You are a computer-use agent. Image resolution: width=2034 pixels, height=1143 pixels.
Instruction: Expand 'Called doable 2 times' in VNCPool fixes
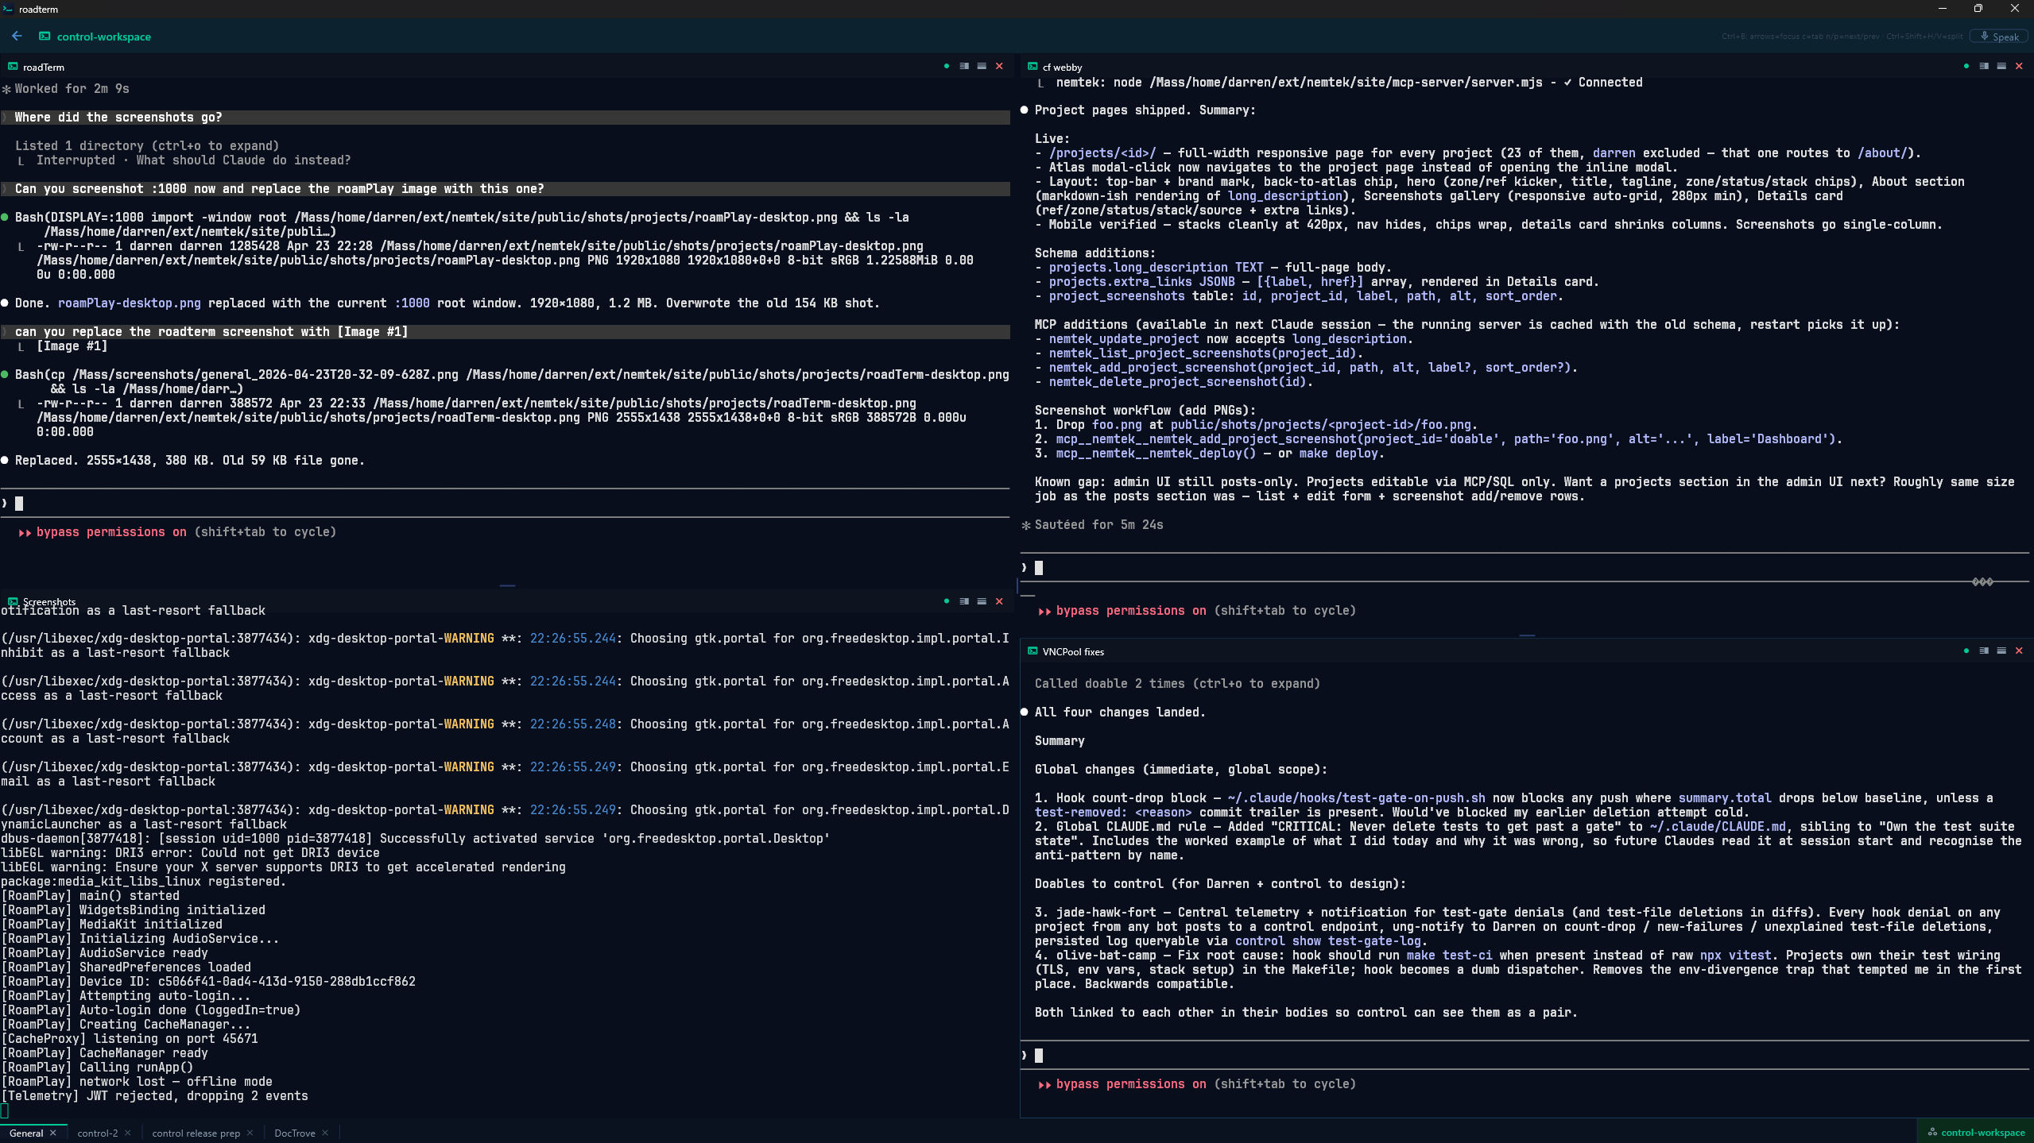click(1176, 683)
